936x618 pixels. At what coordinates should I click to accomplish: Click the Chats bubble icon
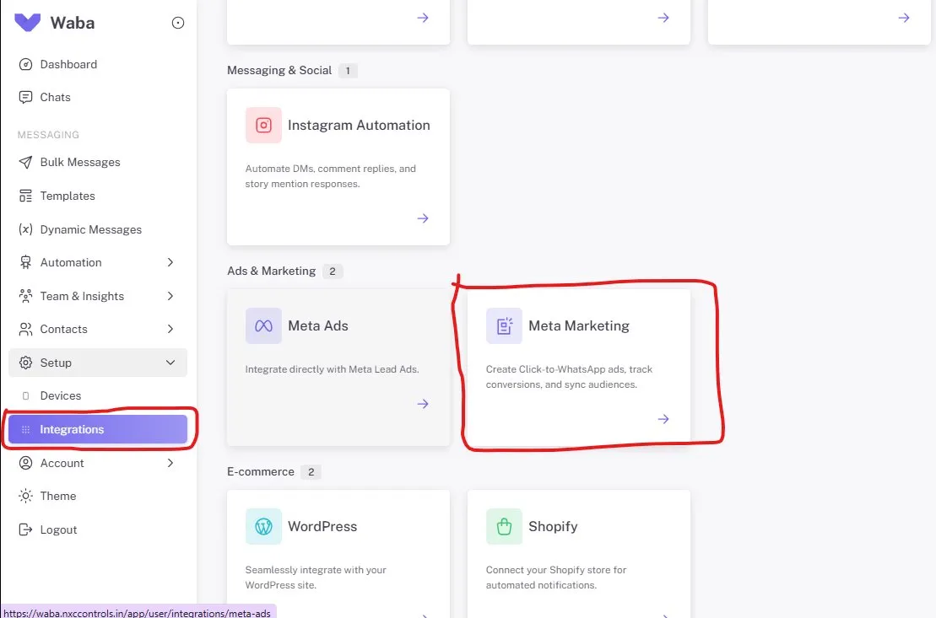[x=25, y=97]
